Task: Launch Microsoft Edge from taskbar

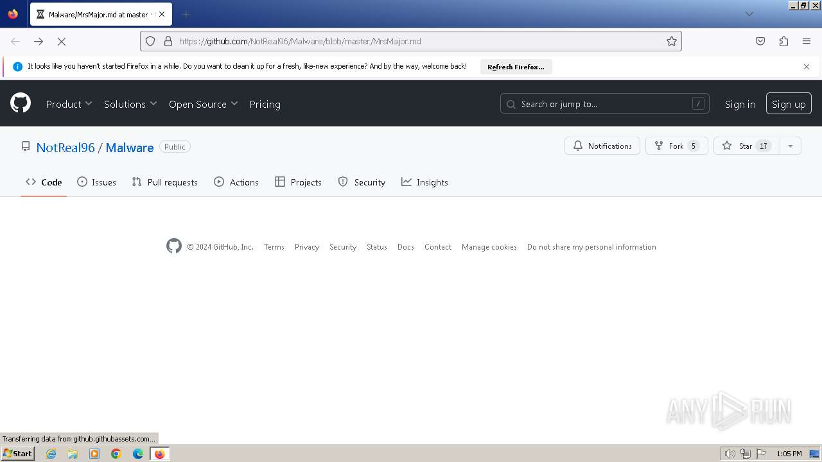Action: (138, 454)
